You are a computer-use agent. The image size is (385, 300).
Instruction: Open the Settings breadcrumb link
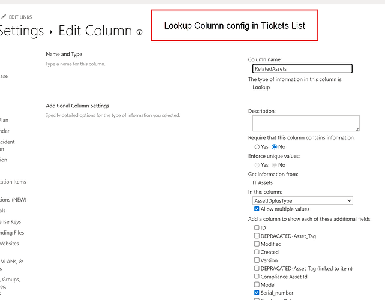click(x=22, y=31)
